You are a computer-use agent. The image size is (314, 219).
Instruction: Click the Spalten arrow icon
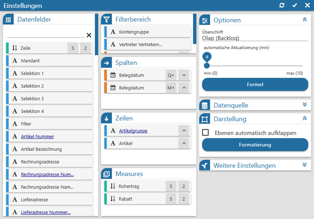[x=106, y=63]
